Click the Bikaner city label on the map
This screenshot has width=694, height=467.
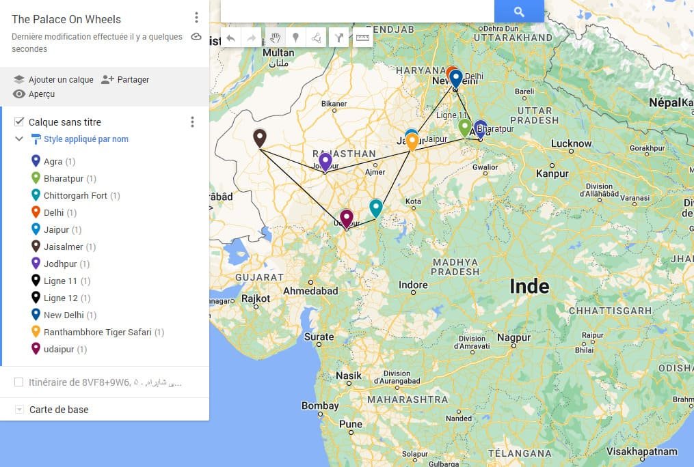(334, 104)
